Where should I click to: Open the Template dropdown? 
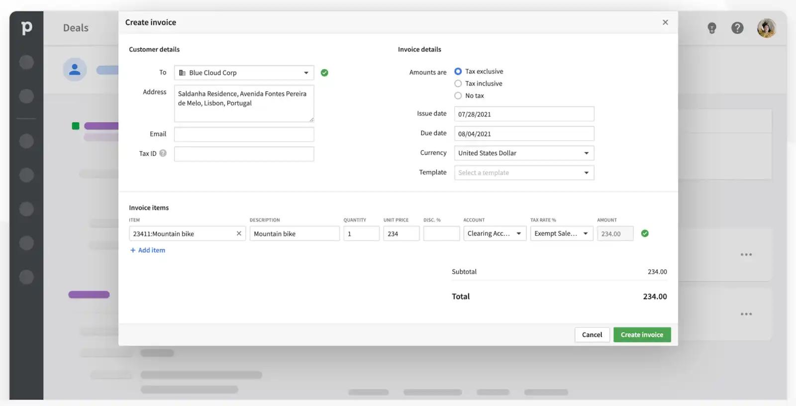(524, 173)
